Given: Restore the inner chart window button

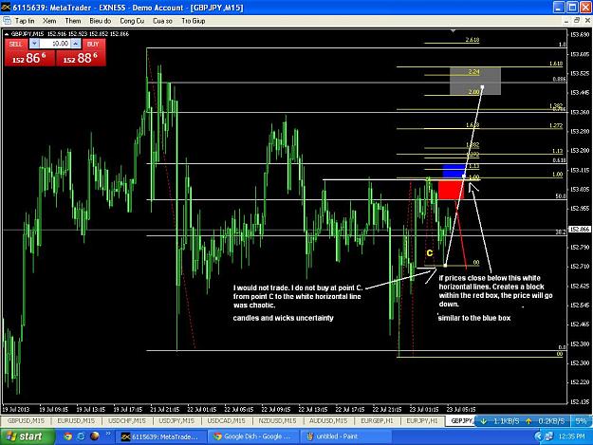Looking at the screenshot, I should (x=577, y=21).
